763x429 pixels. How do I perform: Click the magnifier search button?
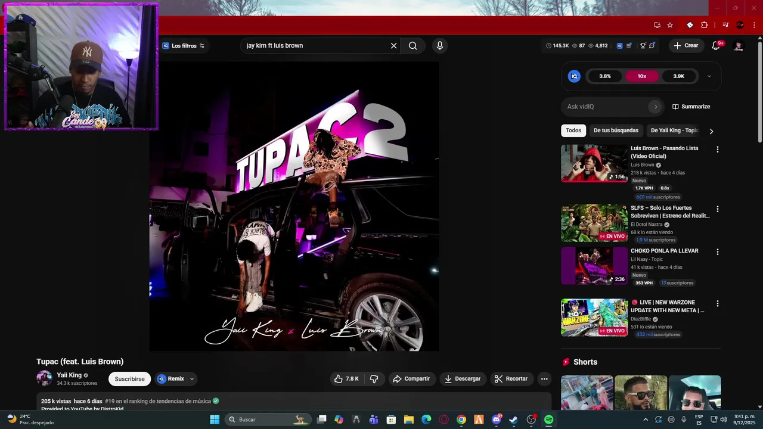pyautogui.click(x=412, y=46)
